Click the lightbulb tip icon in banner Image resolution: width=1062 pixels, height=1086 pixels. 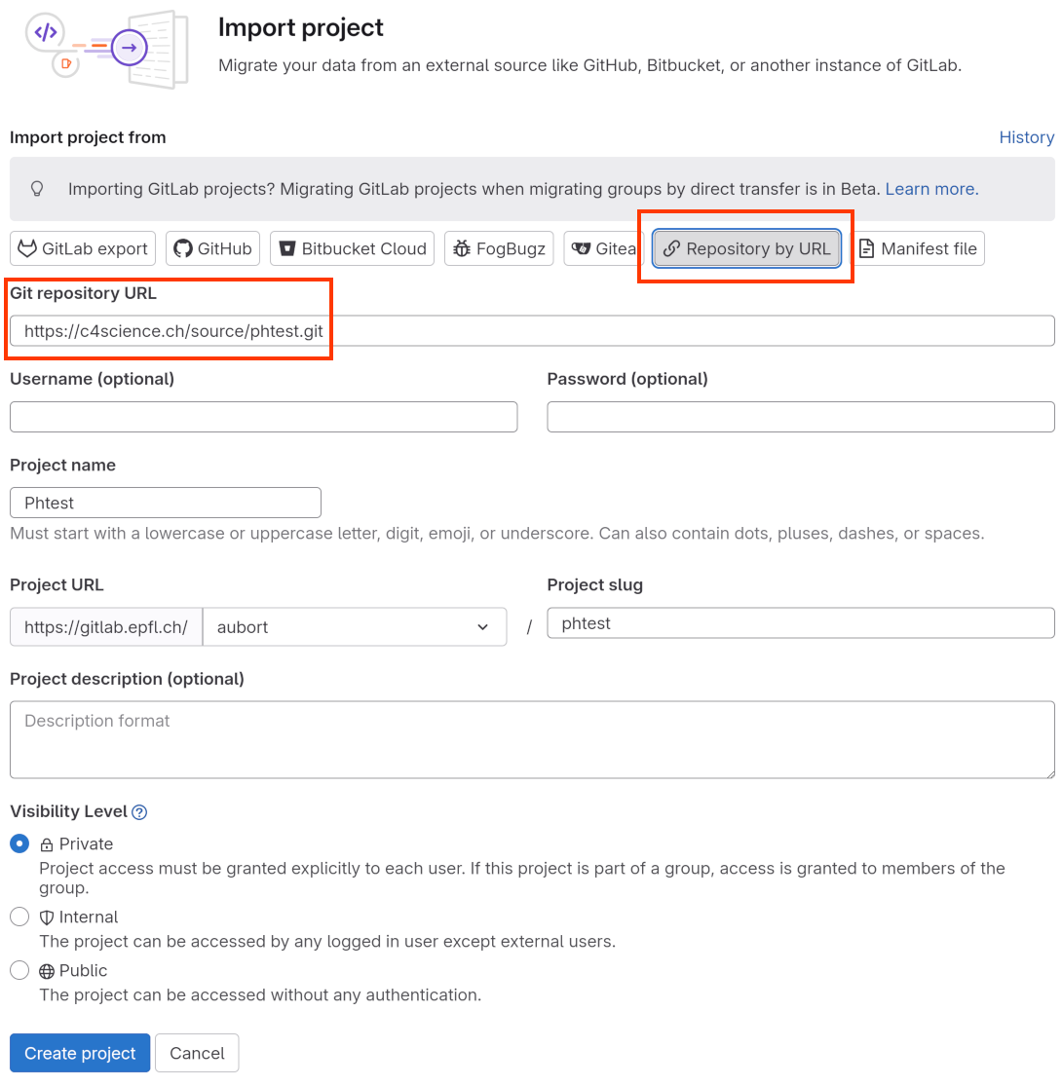coord(37,189)
